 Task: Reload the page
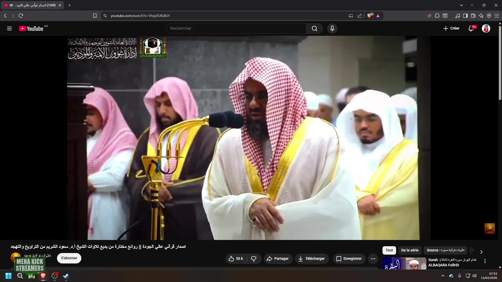pyautogui.click(x=21, y=16)
